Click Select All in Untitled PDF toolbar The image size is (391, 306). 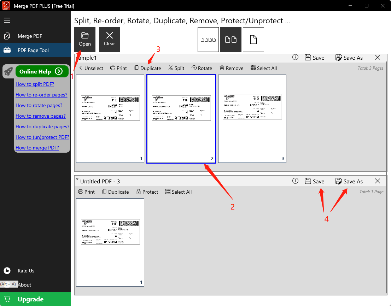click(178, 192)
